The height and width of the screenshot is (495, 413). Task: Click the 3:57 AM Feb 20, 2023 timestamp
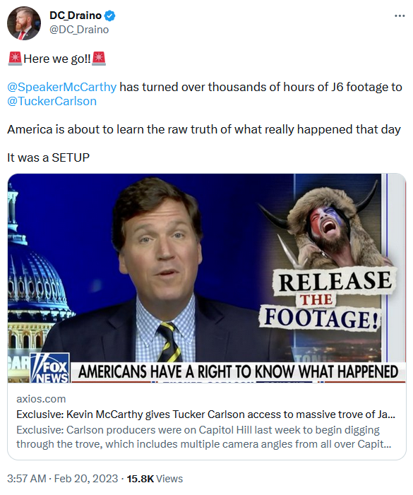coord(62,479)
